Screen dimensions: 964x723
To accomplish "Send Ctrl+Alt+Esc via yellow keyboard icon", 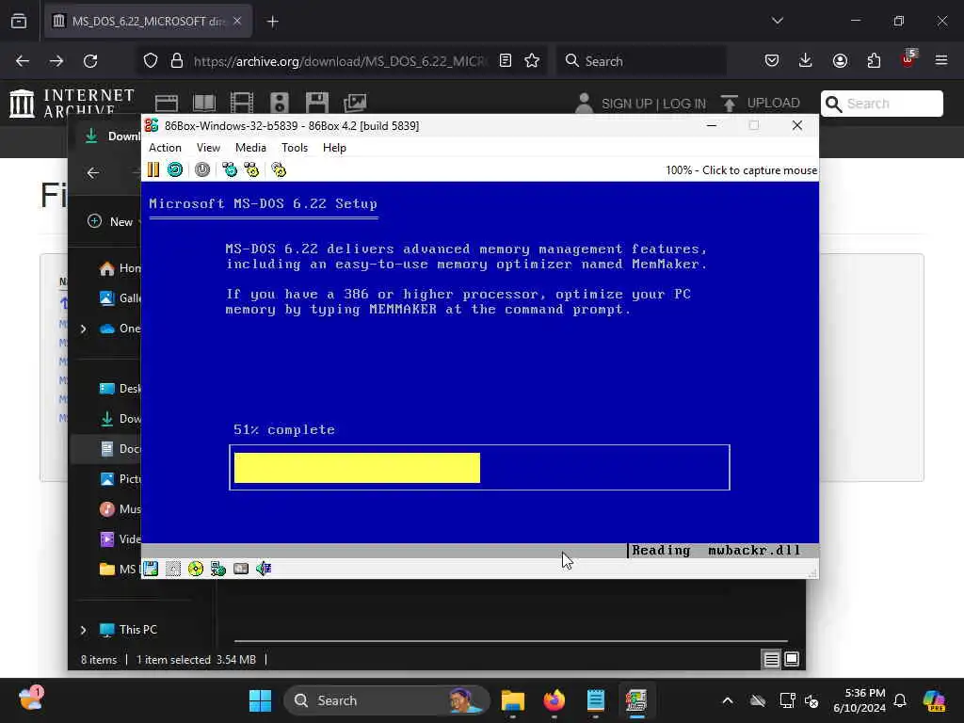I will pos(251,169).
